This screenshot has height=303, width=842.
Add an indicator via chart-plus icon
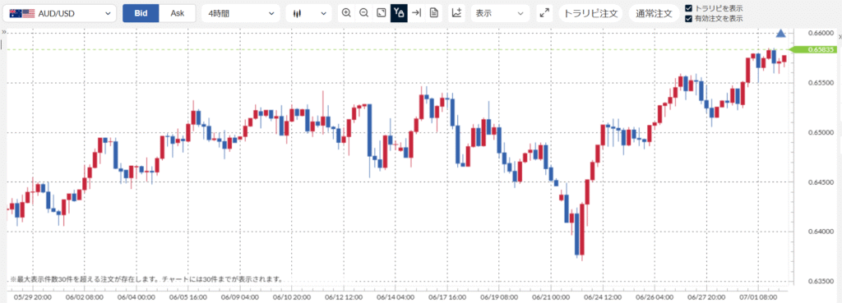tap(457, 13)
